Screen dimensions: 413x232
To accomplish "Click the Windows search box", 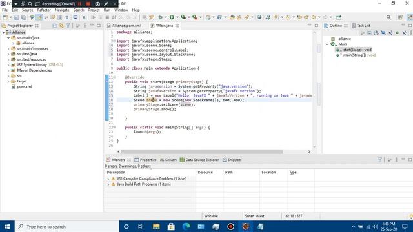I will click(x=67, y=226).
